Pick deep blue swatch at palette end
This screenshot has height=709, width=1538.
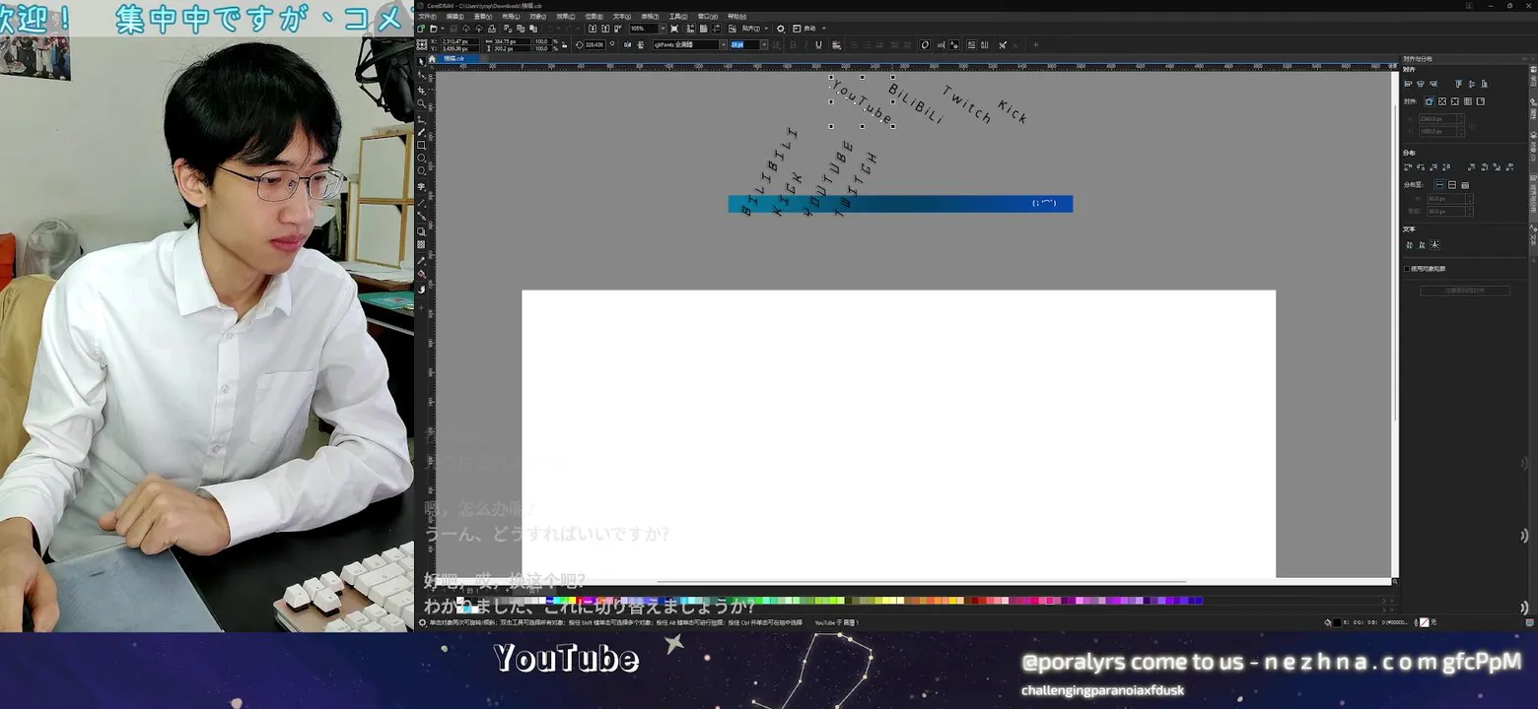pos(1198,601)
